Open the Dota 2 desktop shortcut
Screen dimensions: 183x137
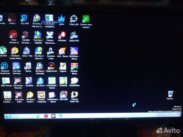coord(12,19)
